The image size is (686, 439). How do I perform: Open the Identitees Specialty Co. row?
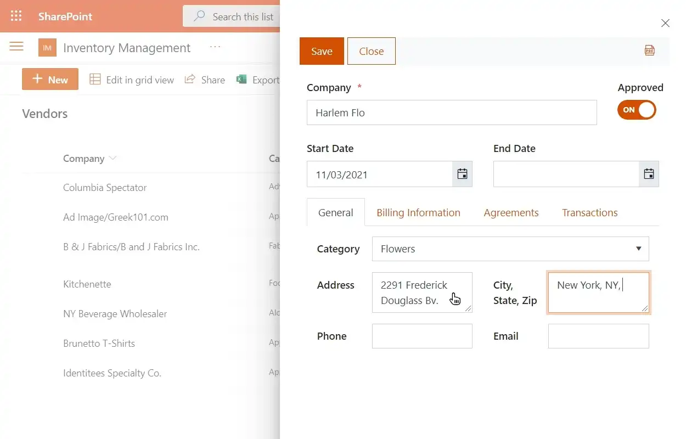[x=112, y=373]
